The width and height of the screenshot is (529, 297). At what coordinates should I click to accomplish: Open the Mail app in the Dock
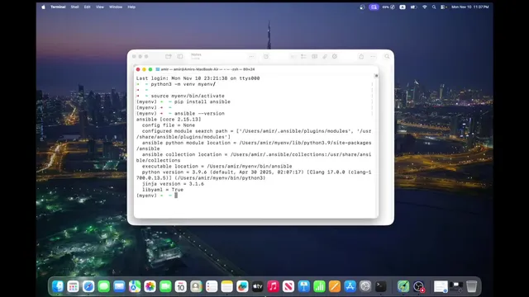click(119, 286)
